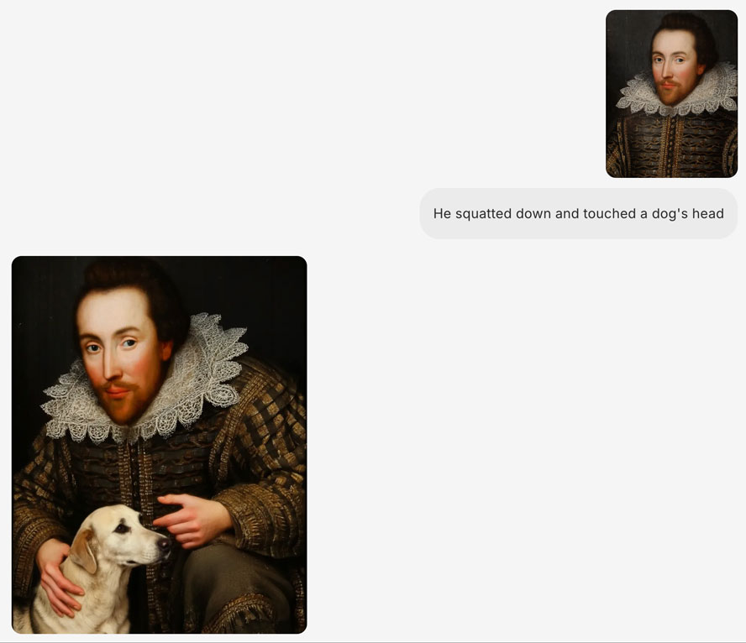Image resolution: width=746 pixels, height=643 pixels.
Task: Click the man's face in generated image
Action: pos(121,355)
